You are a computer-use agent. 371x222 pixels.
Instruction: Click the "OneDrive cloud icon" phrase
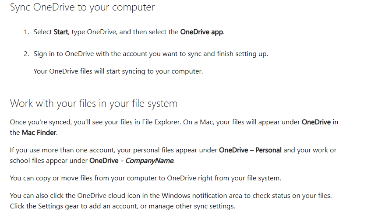point(110,196)
